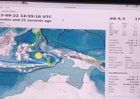Open the Places menu in top panel
Image resolution: width=140 pixels, height=99 pixels.
[x=8, y=2]
